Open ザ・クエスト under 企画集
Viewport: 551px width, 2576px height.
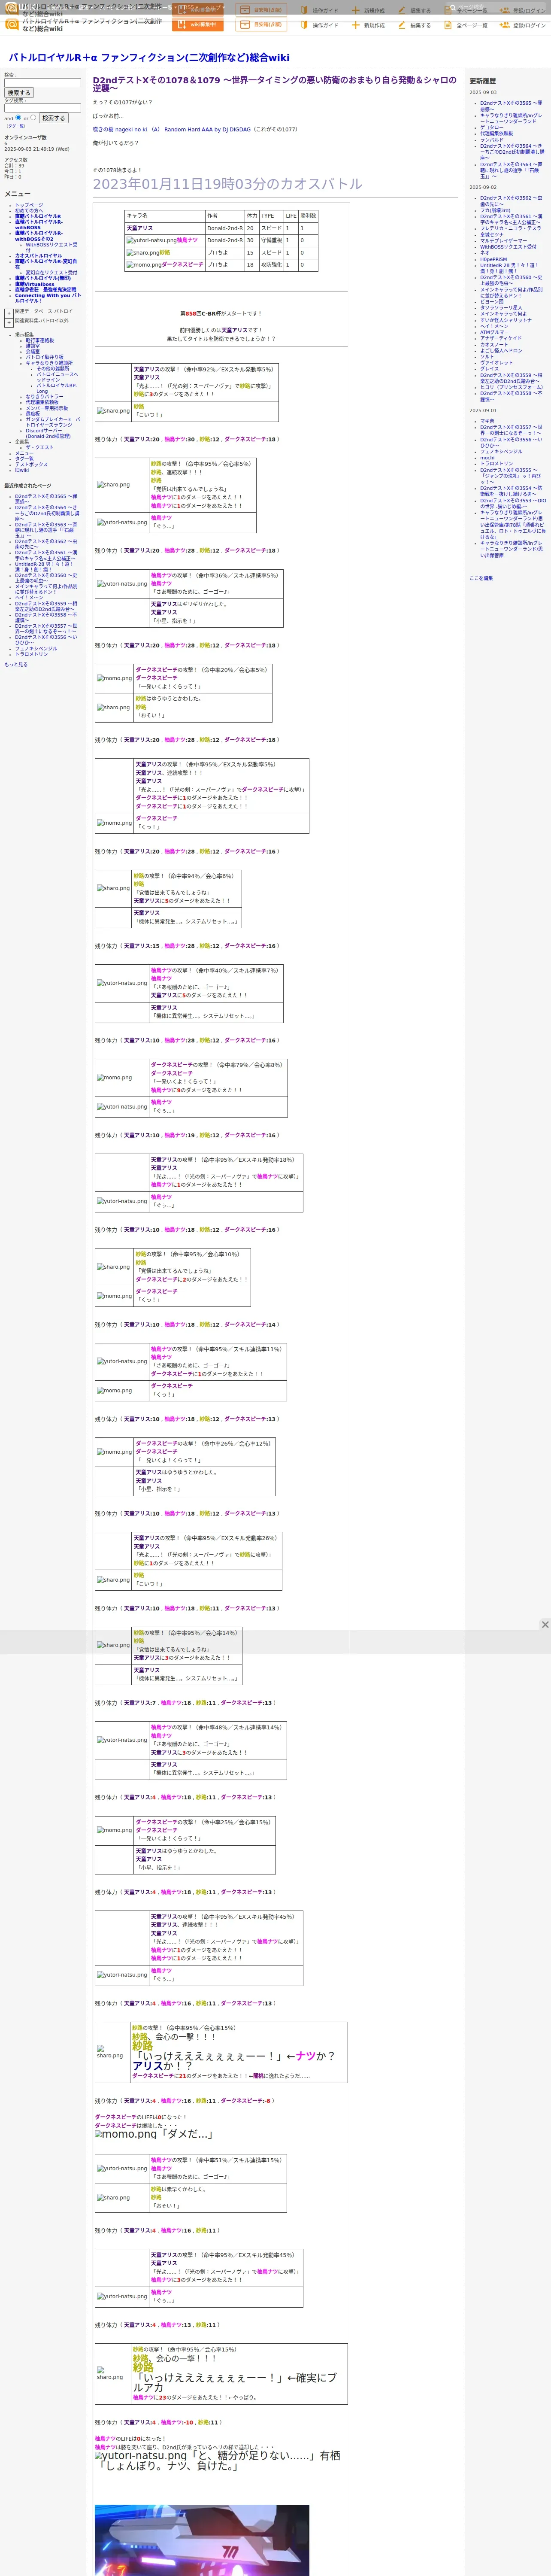(40, 447)
